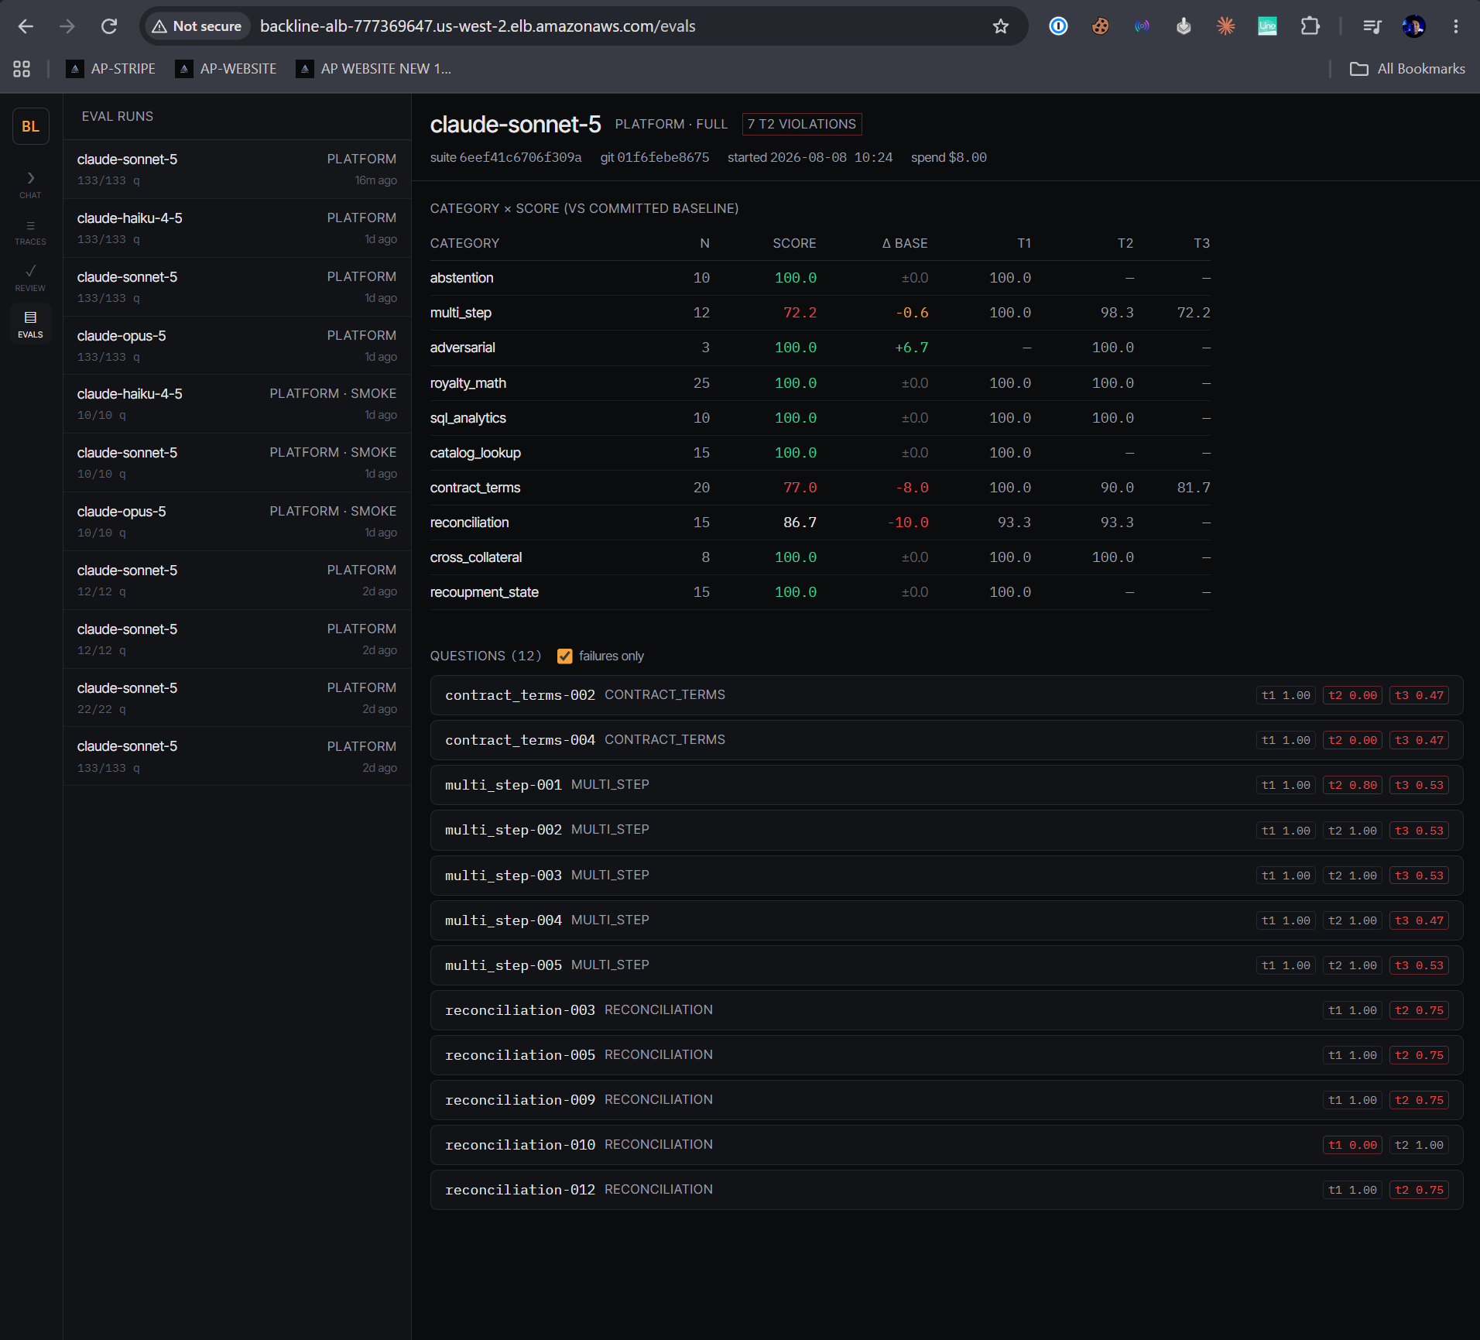This screenshot has width=1480, height=1340.
Task: Open the Extensions puzzle menu
Action: tap(1310, 26)
